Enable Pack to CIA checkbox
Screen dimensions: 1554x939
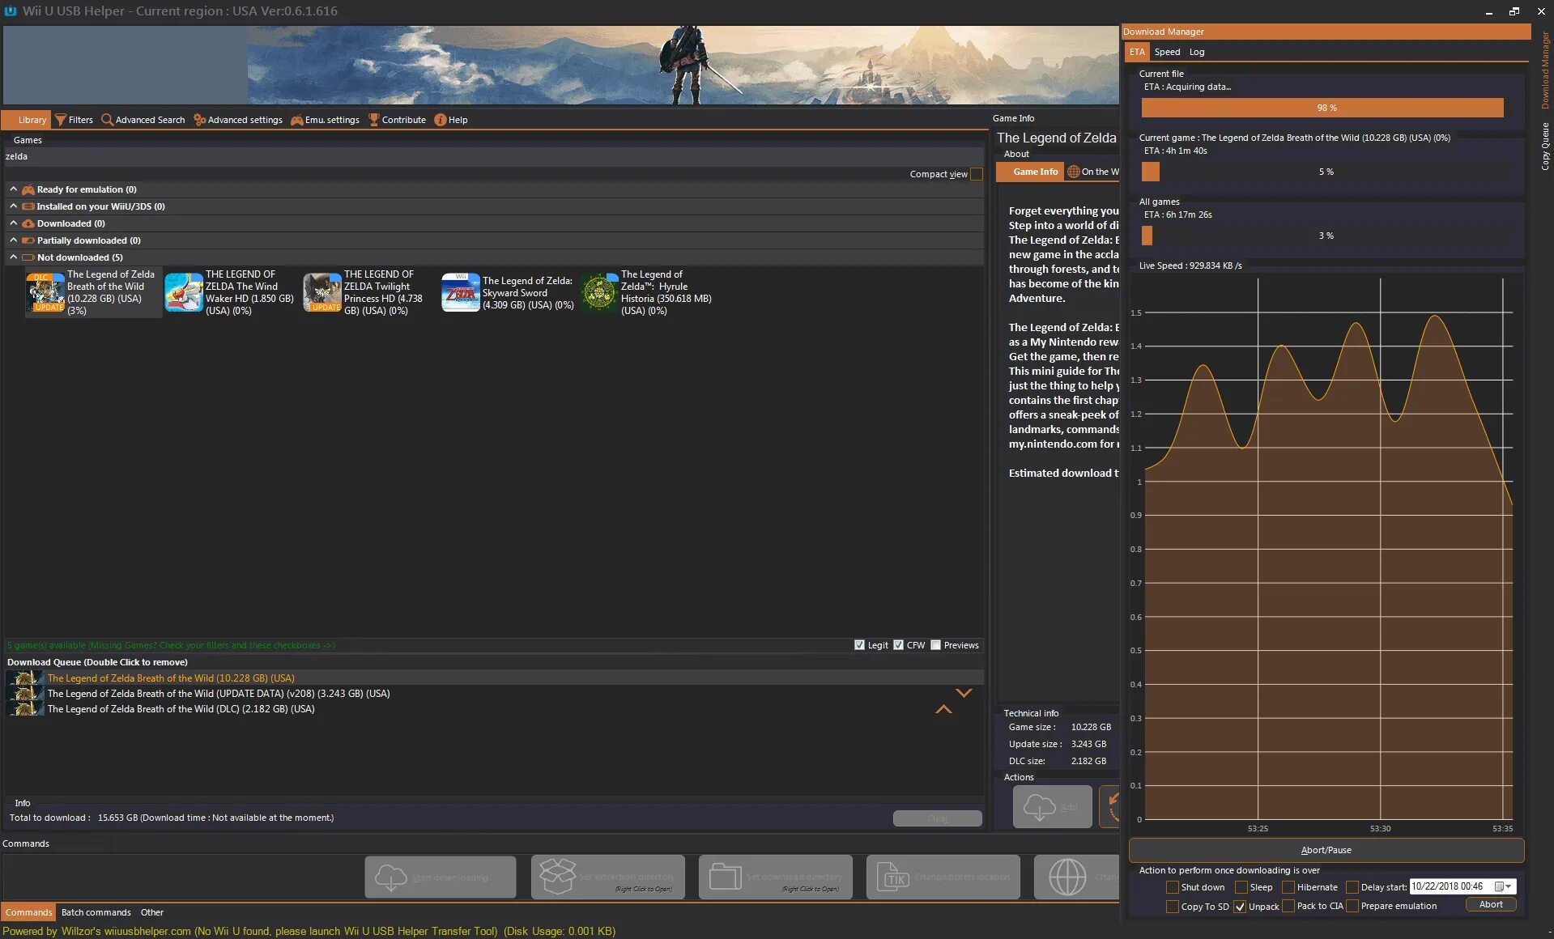click(1288, 907)
